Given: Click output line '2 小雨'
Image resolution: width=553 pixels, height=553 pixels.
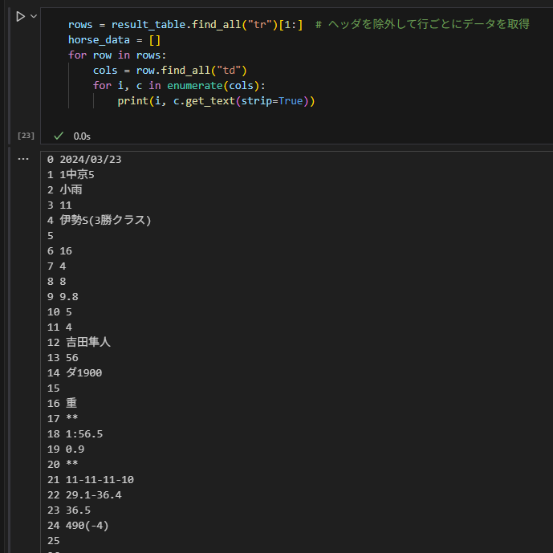Looking at the screenshot, I should 64,189.
